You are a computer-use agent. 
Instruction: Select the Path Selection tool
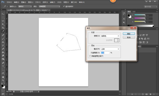[x=3, y=70]
